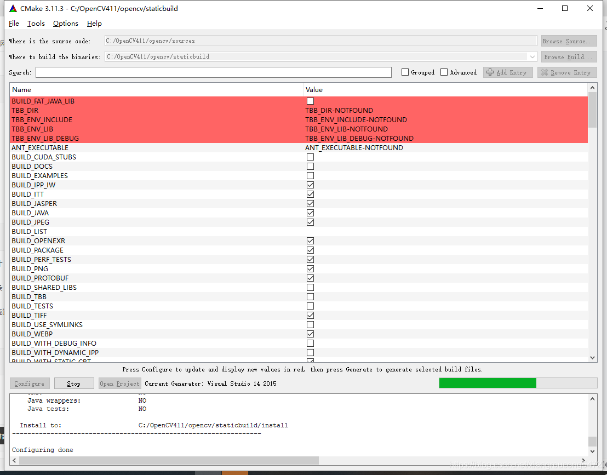Check BUILD_EXAMPLES option

pyautogui.click(x=310, y=176)
